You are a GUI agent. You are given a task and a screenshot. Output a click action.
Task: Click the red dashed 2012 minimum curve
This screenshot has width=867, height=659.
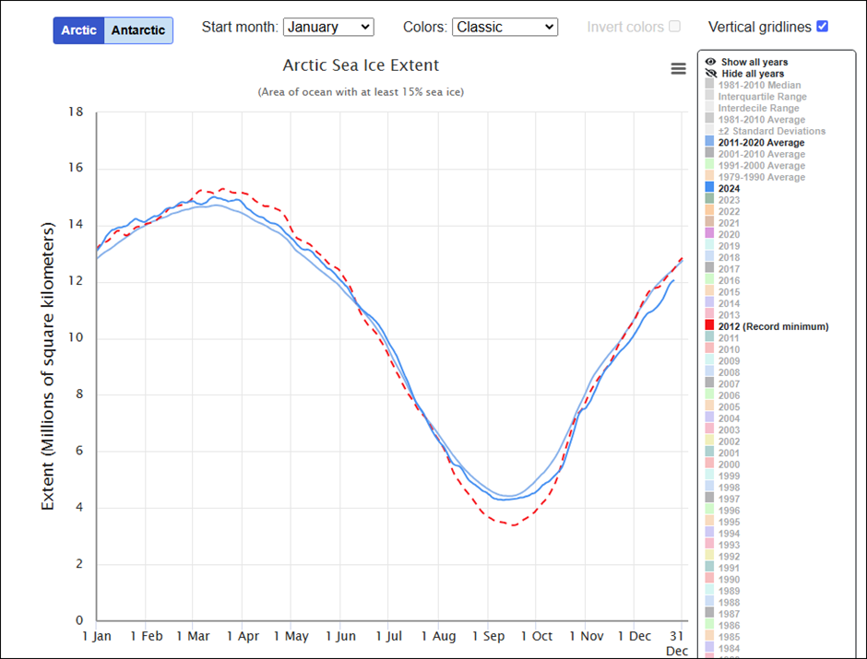tap(515, 524)
